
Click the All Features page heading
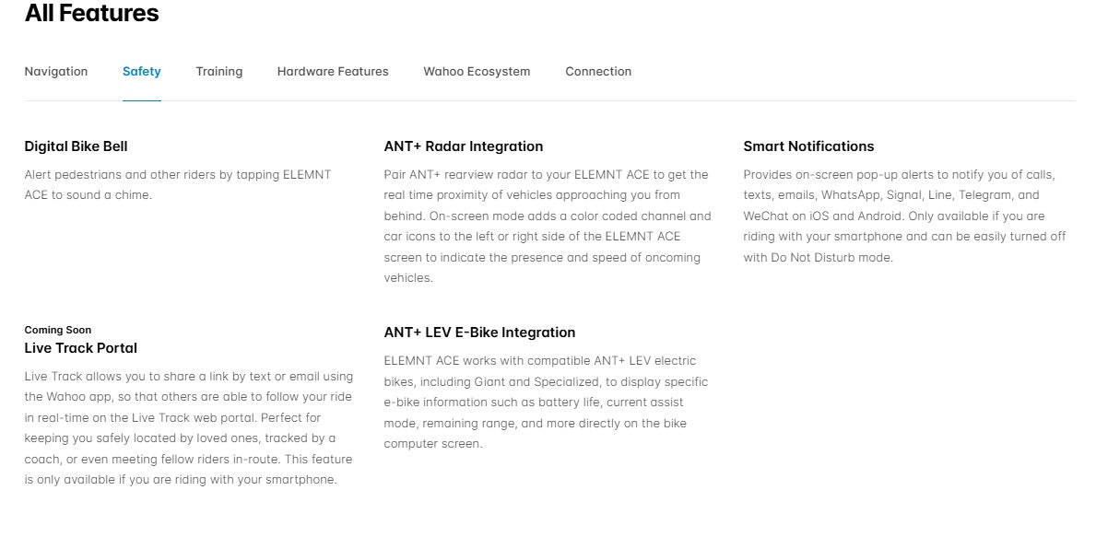pyautogui.click(x=91, y=14)
